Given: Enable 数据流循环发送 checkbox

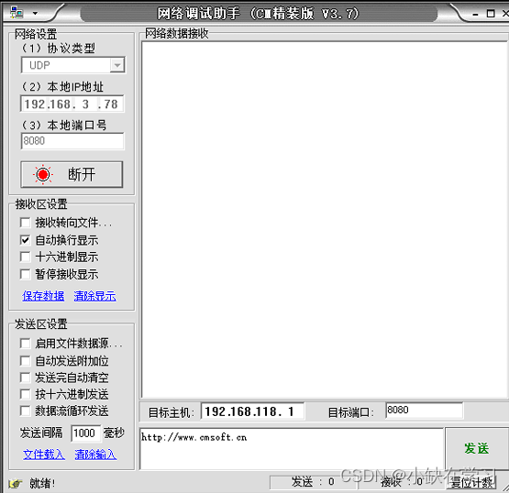Looking at the screenshot, I should pos(25,411).
